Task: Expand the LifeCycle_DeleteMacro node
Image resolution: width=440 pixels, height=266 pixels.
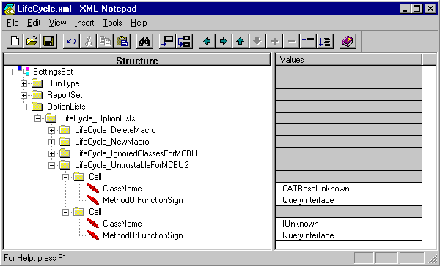Action: pyautogui.click(x=51, y=130)
